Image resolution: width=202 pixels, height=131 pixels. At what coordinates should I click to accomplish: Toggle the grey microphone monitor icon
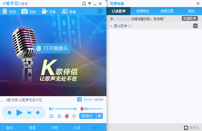click(74, 116)
